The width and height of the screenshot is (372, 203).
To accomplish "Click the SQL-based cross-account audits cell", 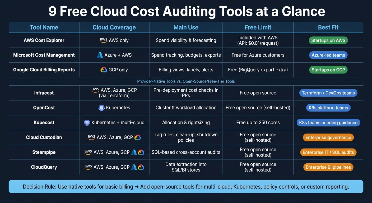I will click(186, 152).
